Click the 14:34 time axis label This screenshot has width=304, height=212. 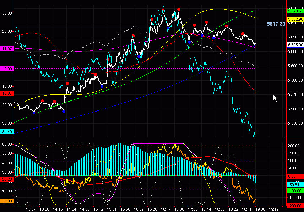(71, 209)
